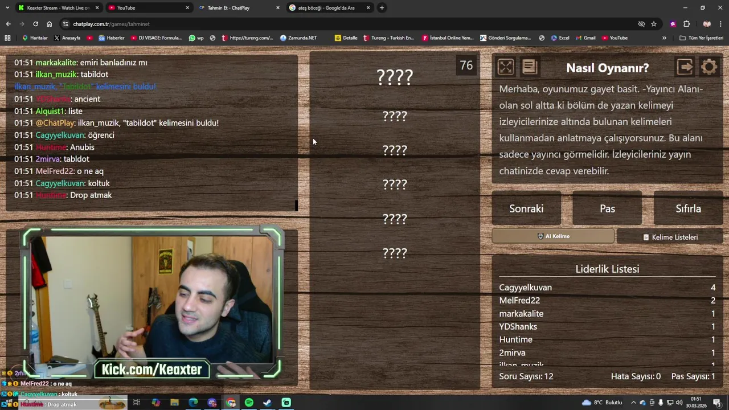Screen dimensions: 729x410
Task: Open the Tureng - Turkish En... bookmark
Action: (x=388, y=38)
